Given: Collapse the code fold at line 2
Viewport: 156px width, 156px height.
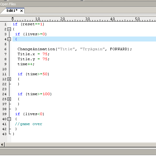Looking at the screenshot, I should pos(9,29).
